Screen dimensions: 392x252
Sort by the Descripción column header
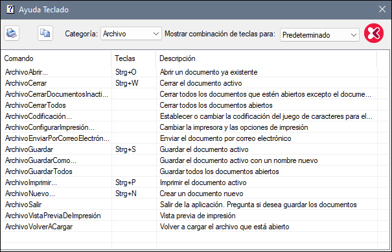pyautogui.click(x=266, y=58)
